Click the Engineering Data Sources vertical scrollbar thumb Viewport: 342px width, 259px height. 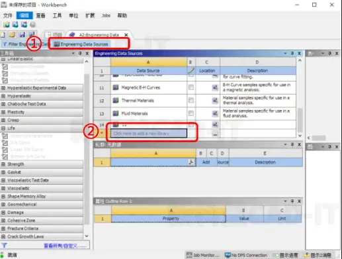point(300,120)
